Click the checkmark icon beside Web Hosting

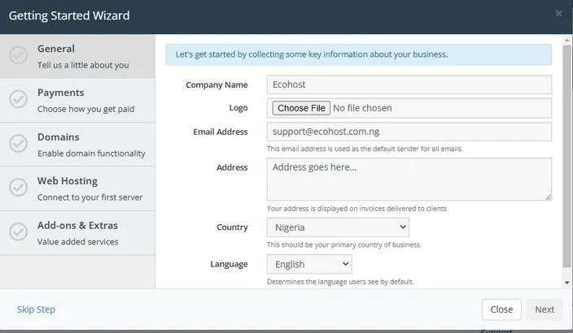tap(18, 187)
